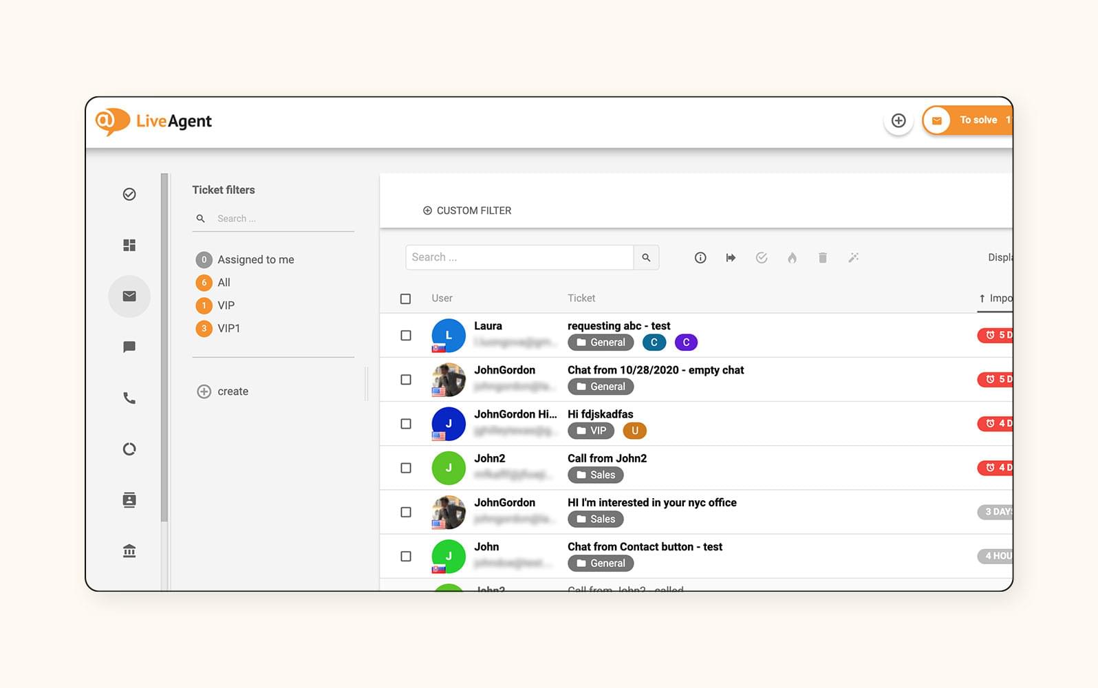Select the Assigned to me filter
The width and height of the screenshot is (1098, 688).
tap(246, 259)
